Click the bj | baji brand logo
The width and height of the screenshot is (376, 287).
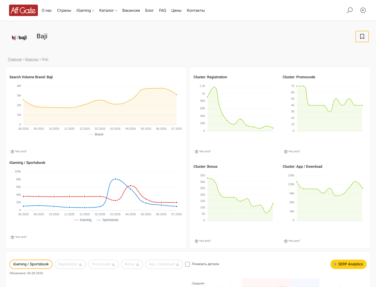pos(19,38)
